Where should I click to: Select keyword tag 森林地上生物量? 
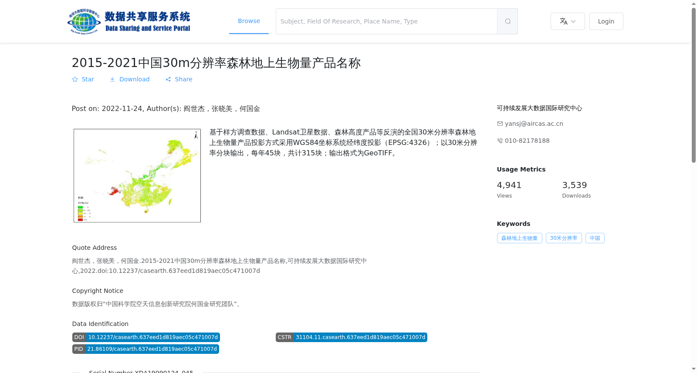click(519, 238)
